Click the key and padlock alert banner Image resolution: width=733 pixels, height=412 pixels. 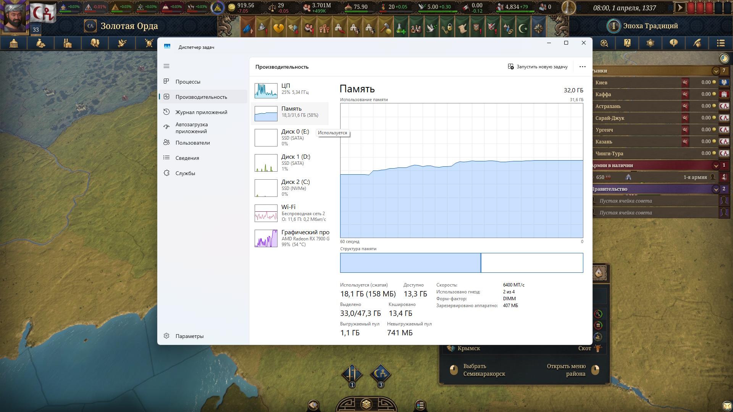point(447,27)
